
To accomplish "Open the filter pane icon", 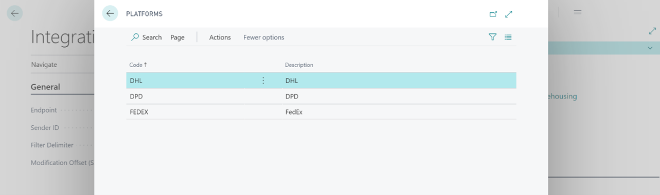I will pos(493,37).
